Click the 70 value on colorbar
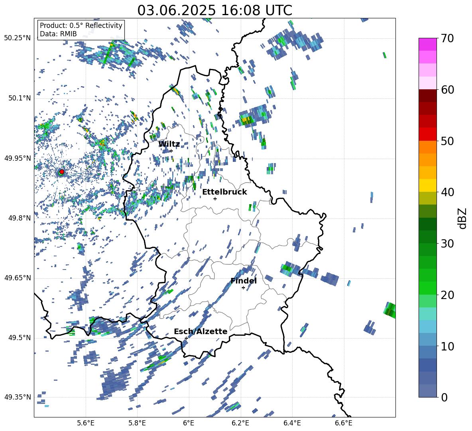 pos(447,38)
